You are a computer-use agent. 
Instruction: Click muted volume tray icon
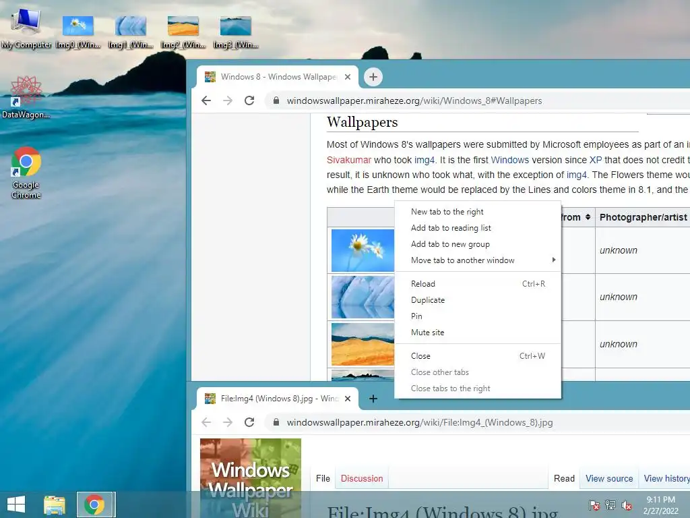point(627,505)
